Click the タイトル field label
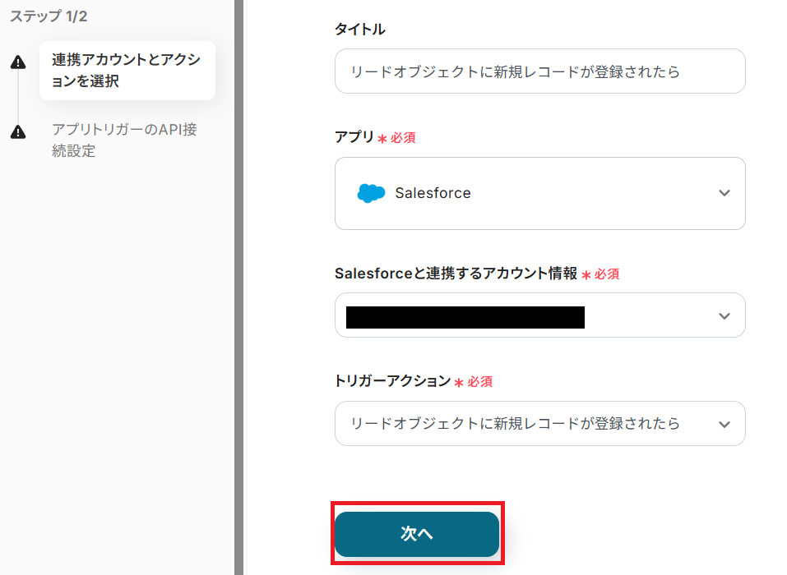 pos(359,30)
